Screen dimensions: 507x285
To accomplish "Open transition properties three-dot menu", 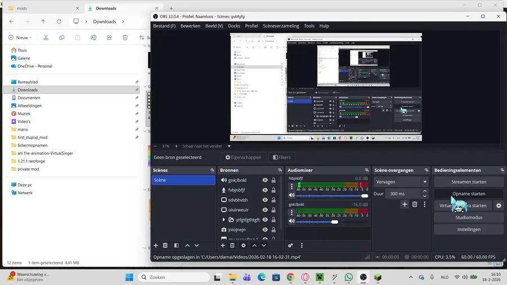I will pos(425,204).
